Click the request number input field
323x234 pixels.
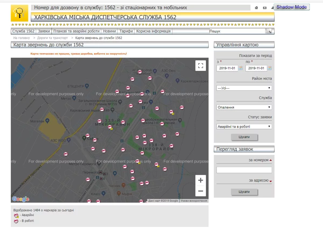[244, 170]
